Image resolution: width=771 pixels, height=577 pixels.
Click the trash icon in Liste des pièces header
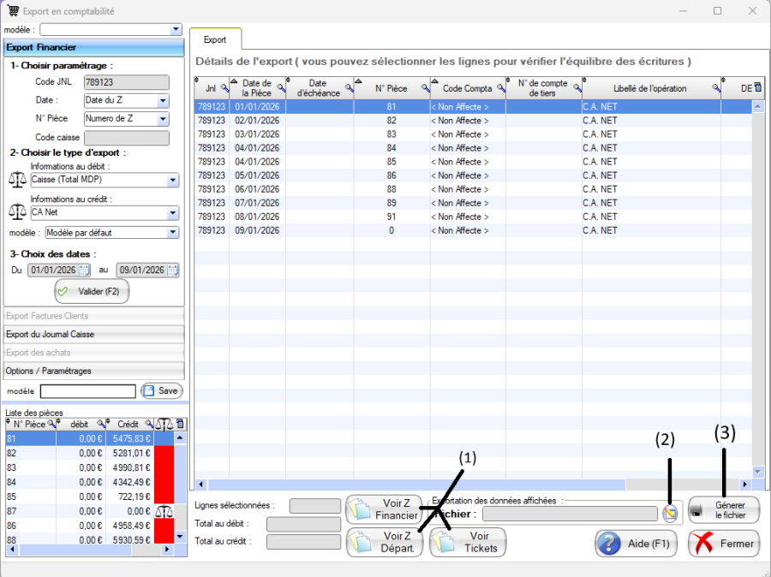tap(180, 425)
